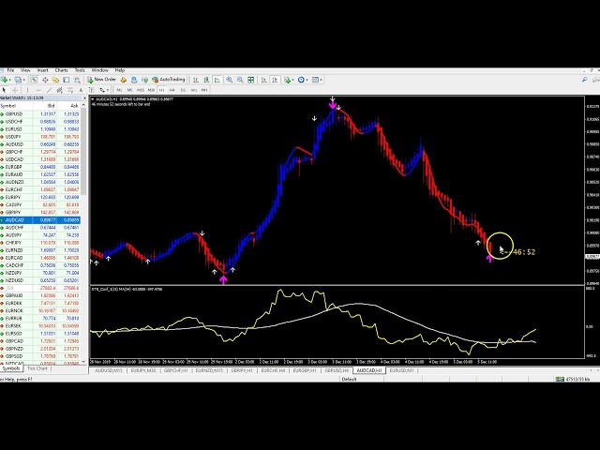600x450 pixels.
Task: Open the new chart dropdown icon
Action: point(6,80)
